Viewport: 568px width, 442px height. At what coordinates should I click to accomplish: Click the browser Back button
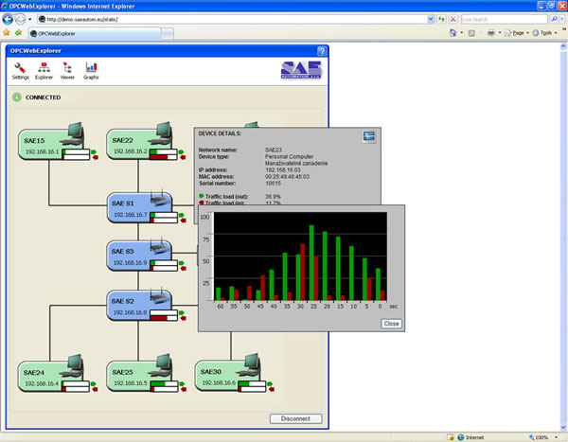8,19
